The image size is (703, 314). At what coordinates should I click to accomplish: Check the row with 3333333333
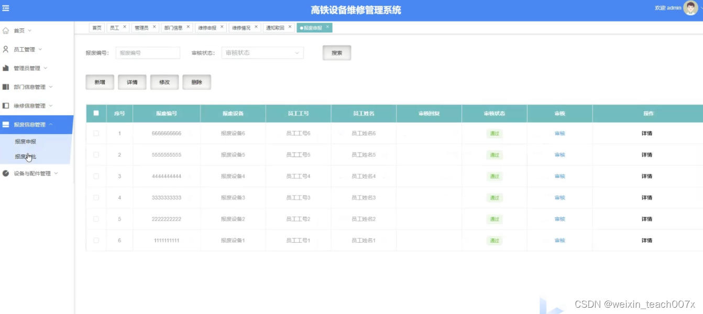click(x=96, y=198)
